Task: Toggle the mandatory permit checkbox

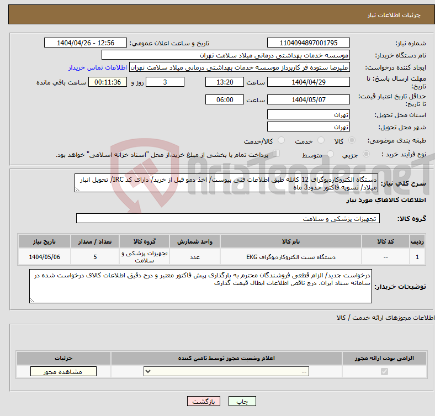Action: point(384,372)
